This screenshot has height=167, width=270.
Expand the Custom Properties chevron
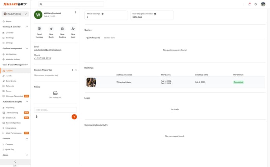coord(76,70)
